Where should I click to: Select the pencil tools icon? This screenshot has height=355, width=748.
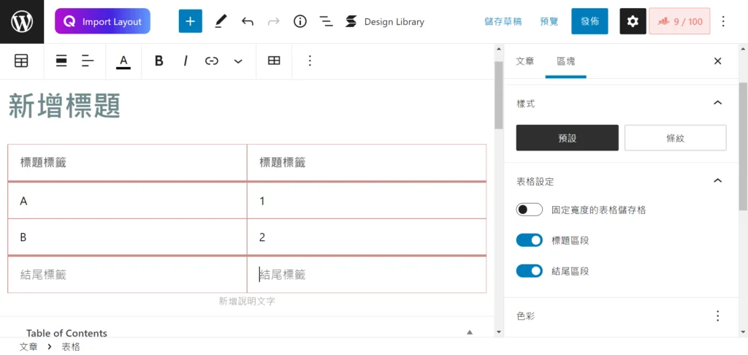pyautogui.click(x=221, y=21)
